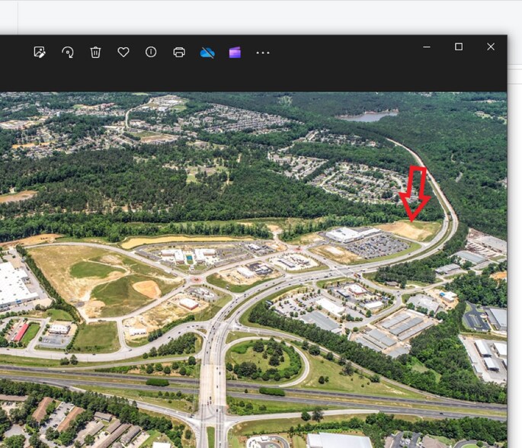Open the Edit image tool

[40, 52]
